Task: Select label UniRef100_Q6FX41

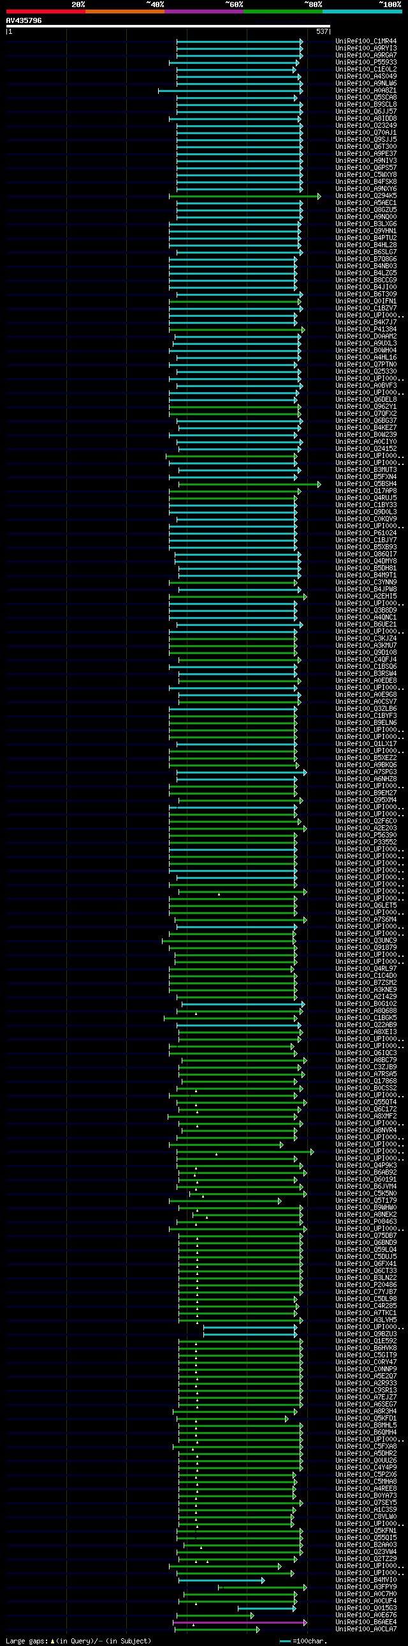Action: point(366,1264)
